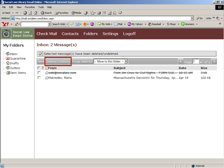
Task: Click the IE Forward arrow button
Action: pyautogui.click(x=17, y=13)
